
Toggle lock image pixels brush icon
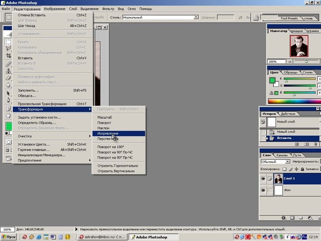click(291, 169)
